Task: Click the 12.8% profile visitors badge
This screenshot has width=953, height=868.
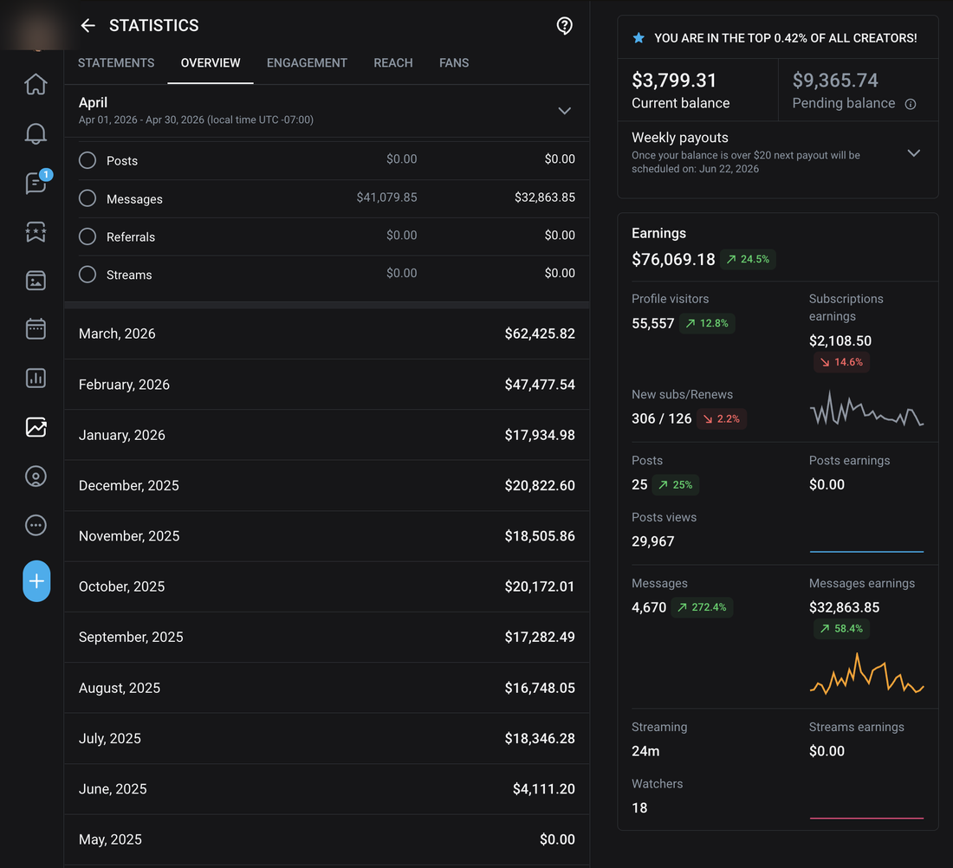Action: pyautogui.click(x=707, y=323)
